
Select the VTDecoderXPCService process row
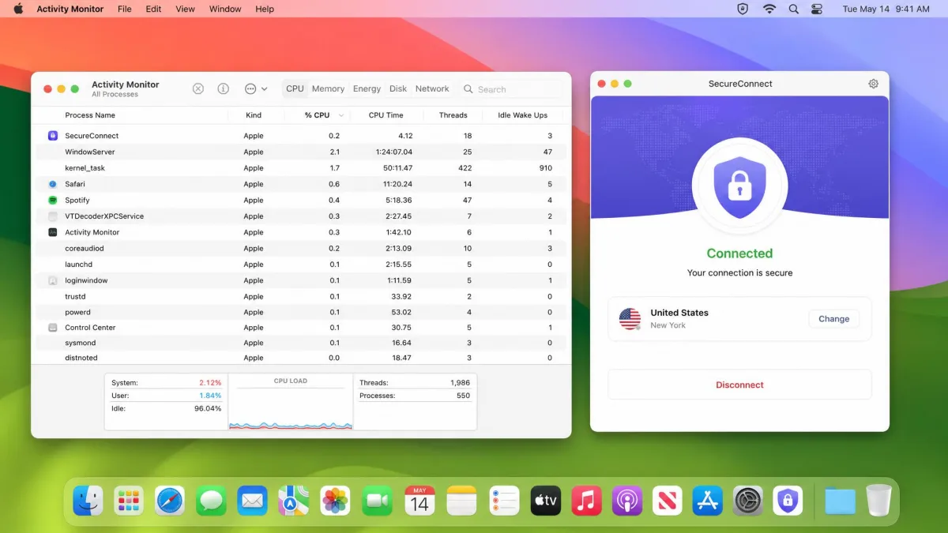click(x=301, y=216)
